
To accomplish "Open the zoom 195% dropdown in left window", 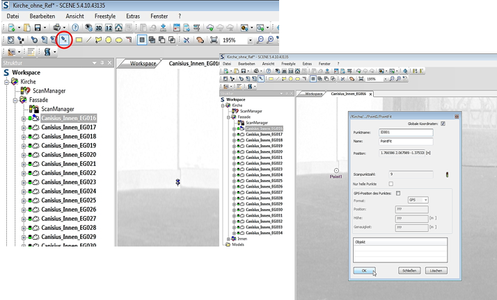I will click(250, 40).
